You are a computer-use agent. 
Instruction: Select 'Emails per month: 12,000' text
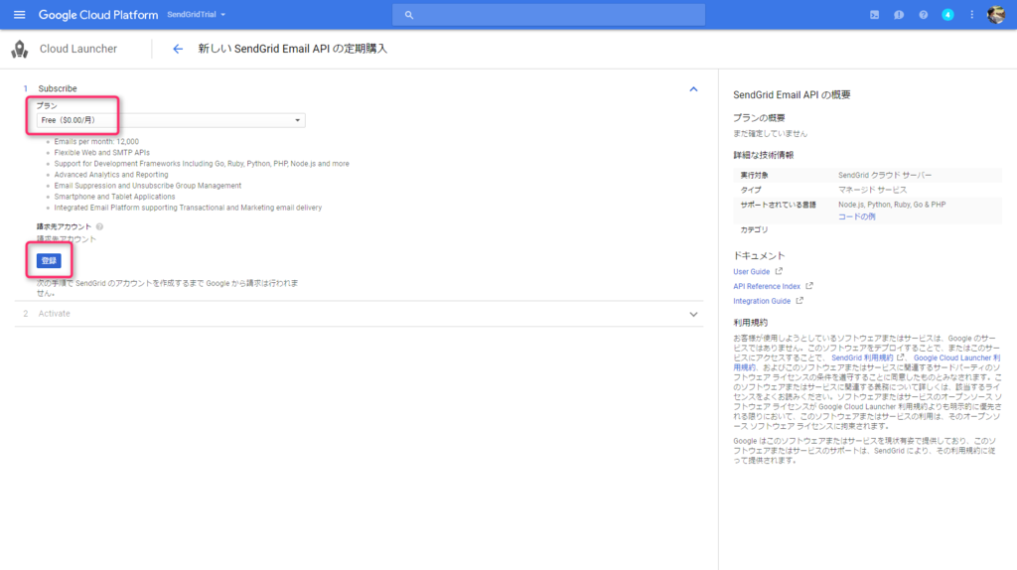96,141
